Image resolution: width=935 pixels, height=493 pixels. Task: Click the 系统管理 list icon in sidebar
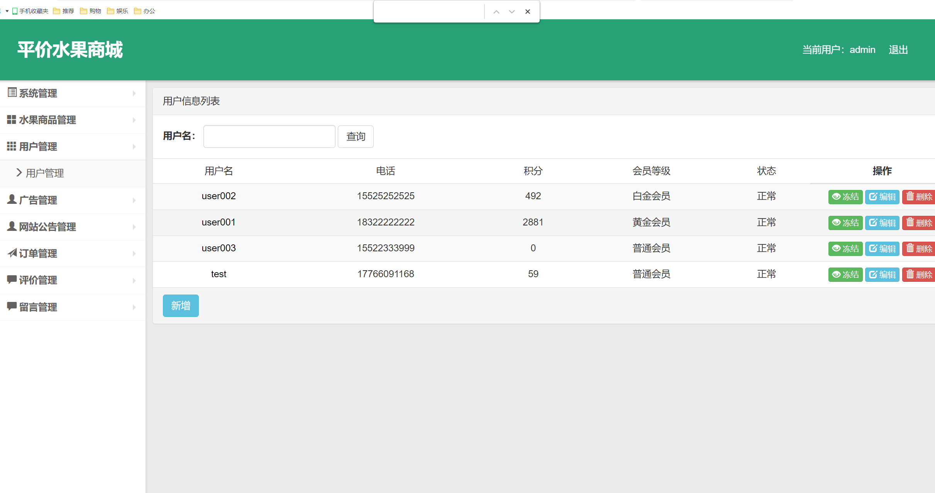(12, 93)
